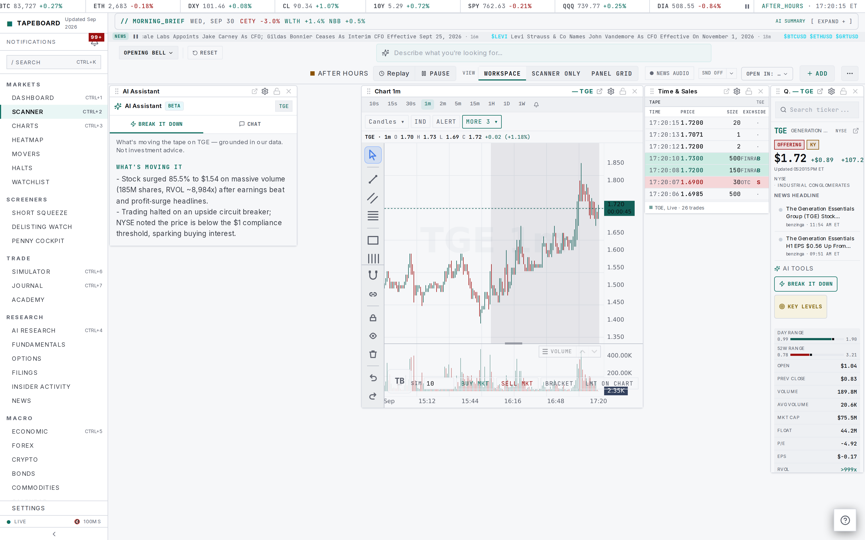
Task: Switch to Scanner Only view
Action: tap(556, 73)
